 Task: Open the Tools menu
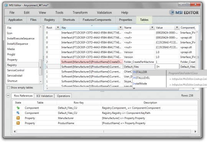[59, 13]
